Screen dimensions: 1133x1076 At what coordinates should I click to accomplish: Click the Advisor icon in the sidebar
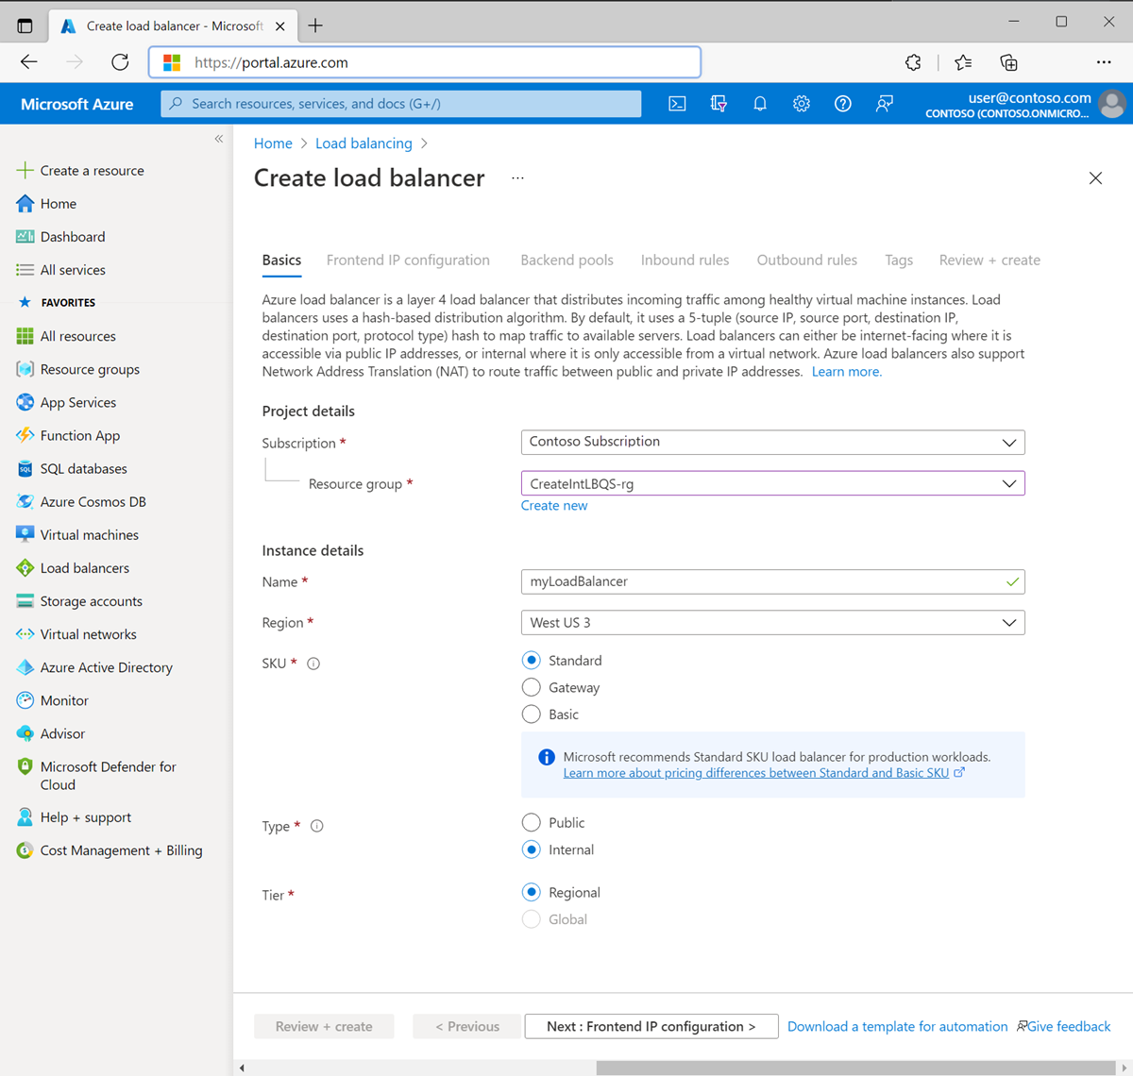25,733
